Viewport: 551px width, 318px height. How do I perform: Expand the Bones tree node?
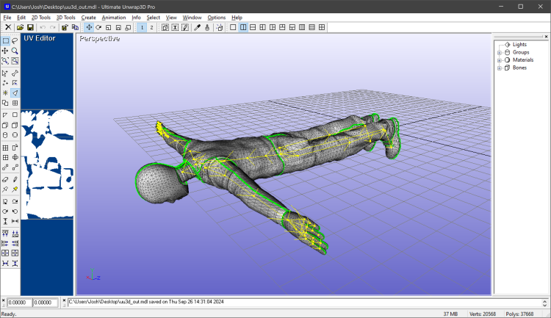(500, 68)
